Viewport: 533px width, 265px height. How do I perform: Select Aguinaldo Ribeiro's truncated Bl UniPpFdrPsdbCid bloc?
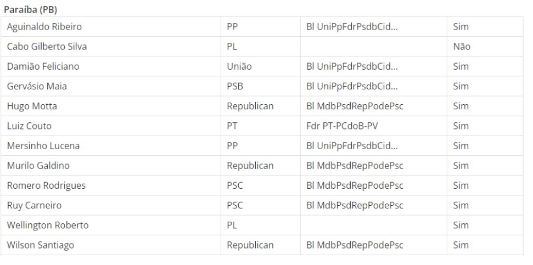tap(352, 26)
